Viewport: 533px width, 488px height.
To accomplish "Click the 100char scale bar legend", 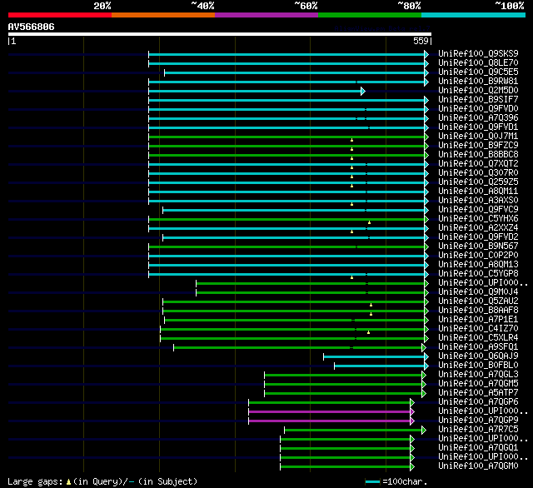I will [x=372, y=481].
